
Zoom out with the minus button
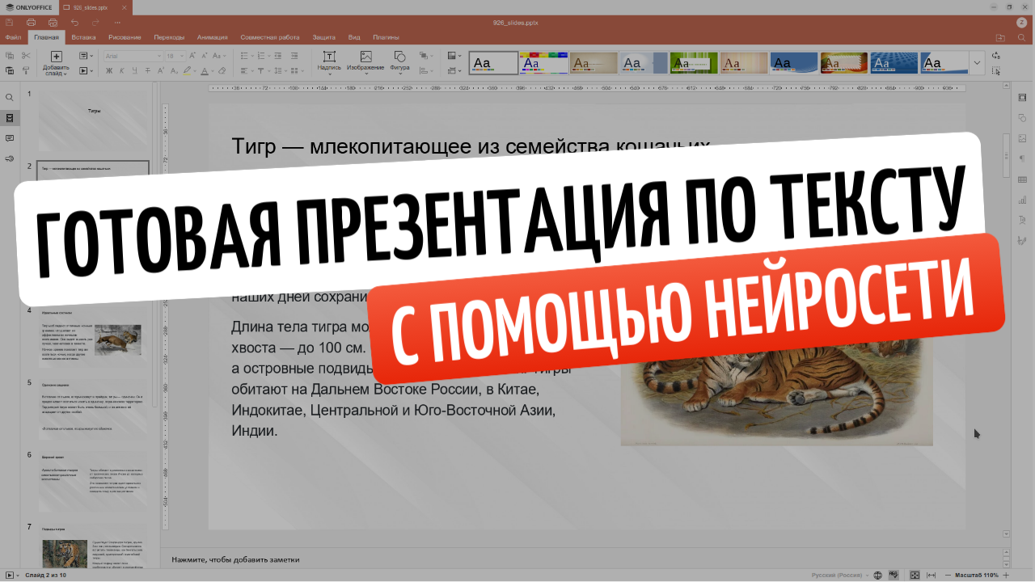point(948,575)
